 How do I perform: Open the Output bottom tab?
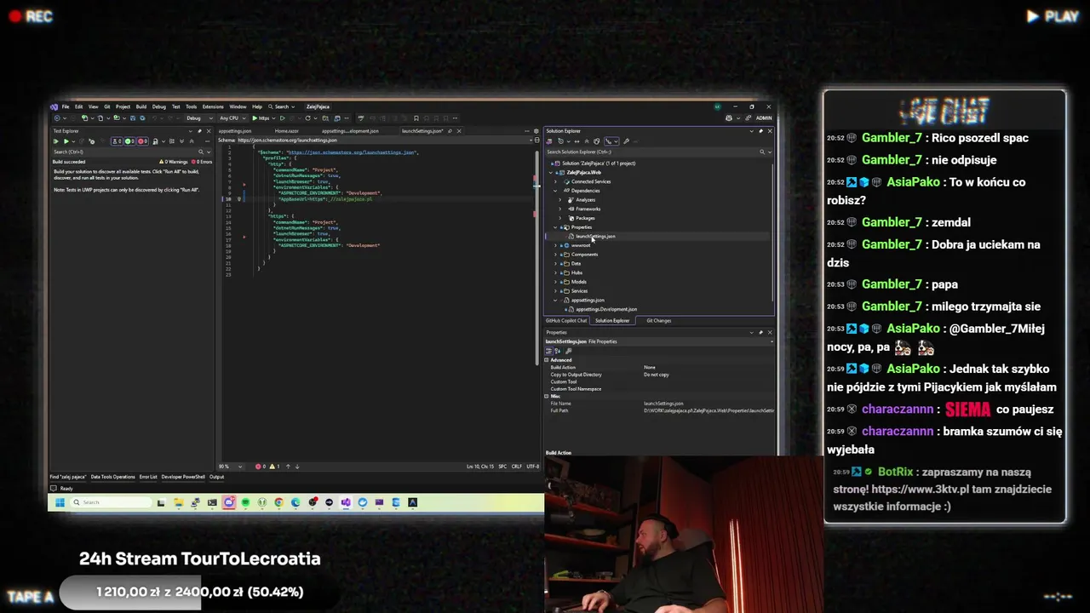[216, 477]
